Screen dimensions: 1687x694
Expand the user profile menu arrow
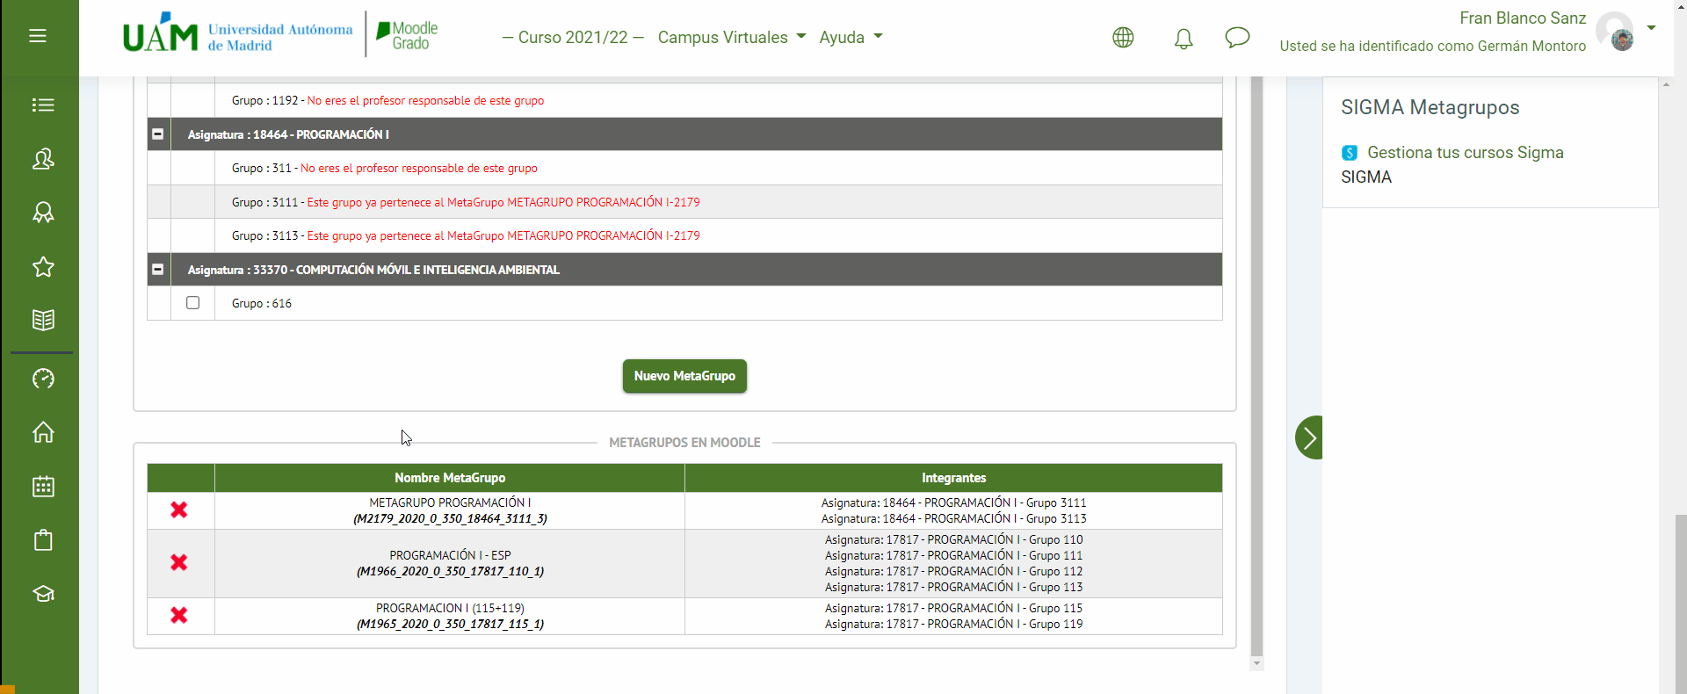pos(1651,28)
